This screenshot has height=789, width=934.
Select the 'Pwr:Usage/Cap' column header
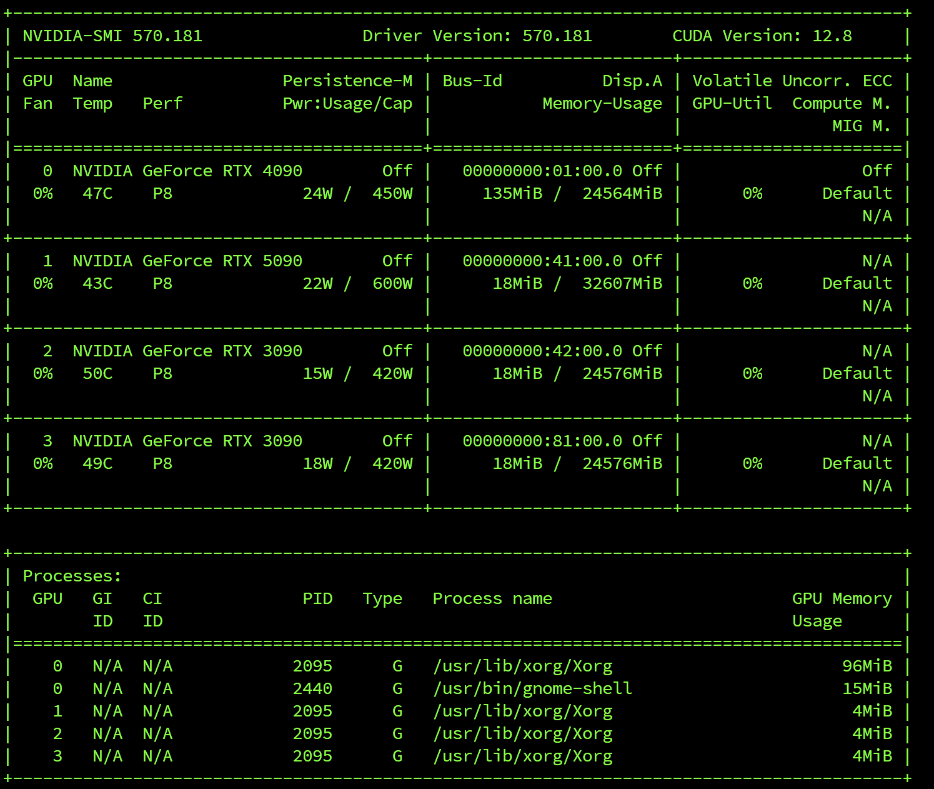click(x=347, y=103)
